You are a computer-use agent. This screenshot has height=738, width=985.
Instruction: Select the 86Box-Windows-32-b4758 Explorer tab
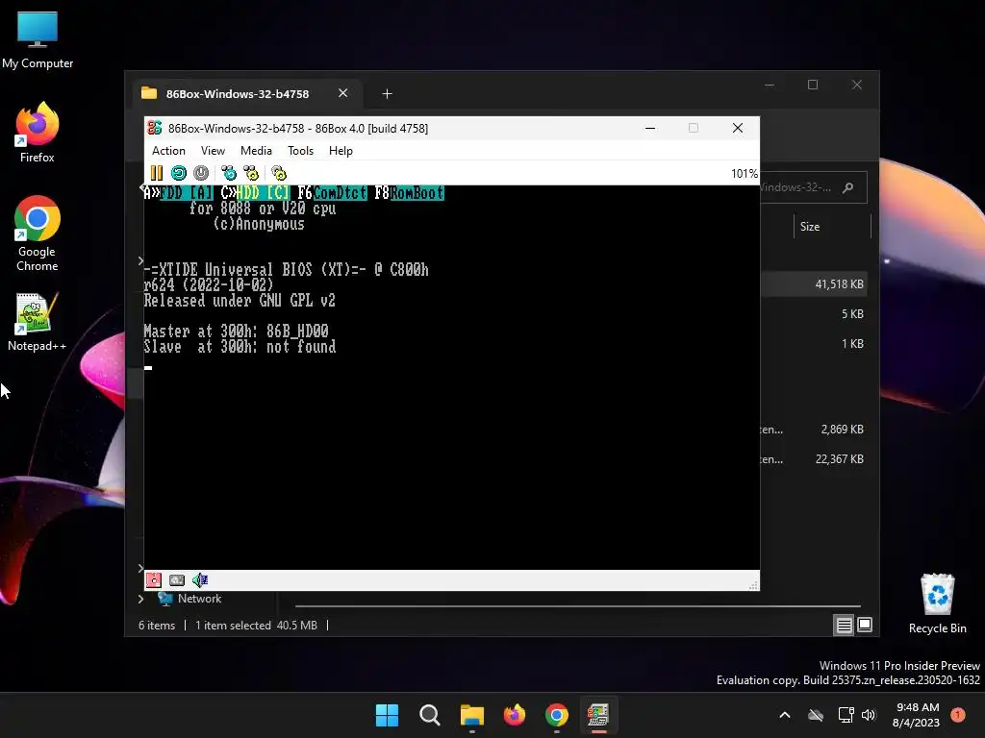[x=238, y=93]
